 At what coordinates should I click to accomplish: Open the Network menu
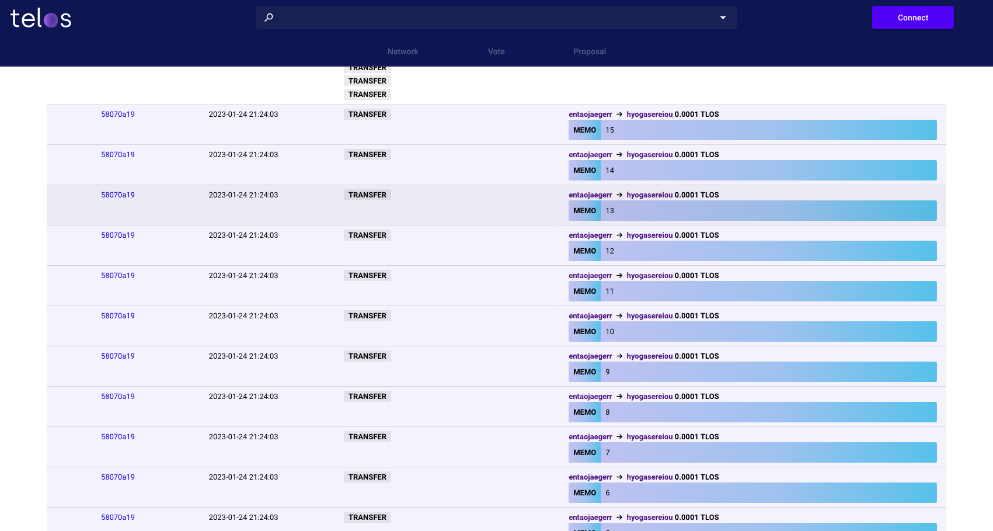[403, 51]
